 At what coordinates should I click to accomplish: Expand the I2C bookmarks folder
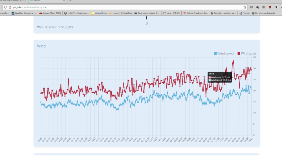coord(177,13)
